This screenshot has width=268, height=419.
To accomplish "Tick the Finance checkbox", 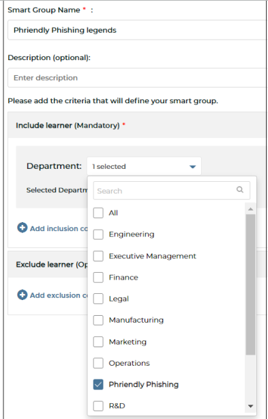I will click(98, 278).
